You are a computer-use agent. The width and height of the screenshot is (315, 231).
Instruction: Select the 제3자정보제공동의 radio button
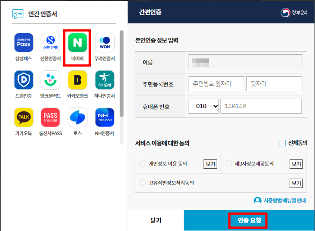(x=228, y=163)
